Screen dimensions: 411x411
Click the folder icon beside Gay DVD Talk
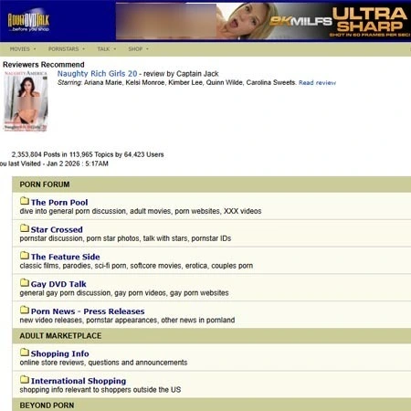pyautogui.click(x=25, y=282)
